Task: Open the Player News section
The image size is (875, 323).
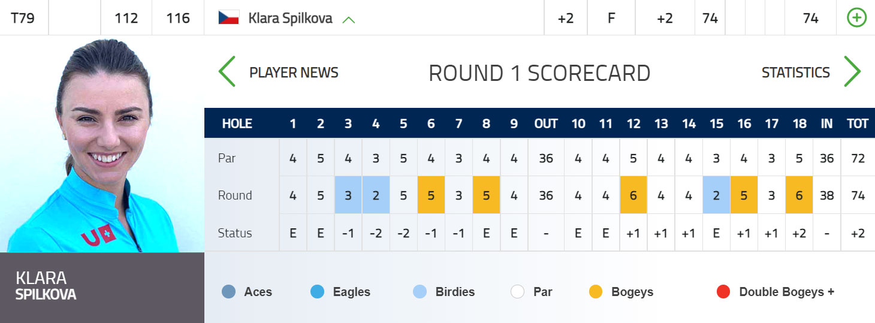Action: click(294, 73)
